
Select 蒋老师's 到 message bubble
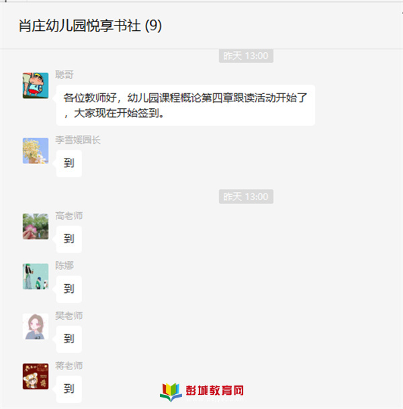tap(69, 389)
